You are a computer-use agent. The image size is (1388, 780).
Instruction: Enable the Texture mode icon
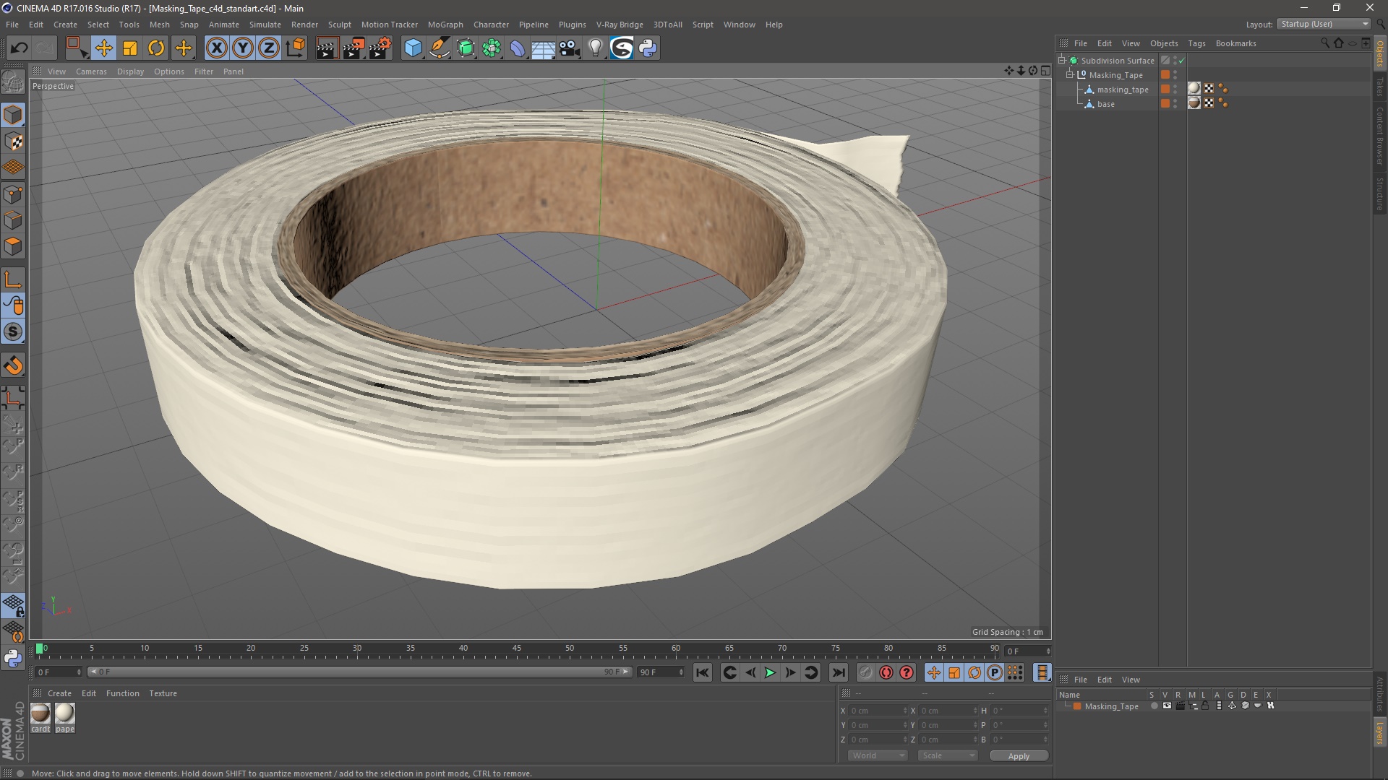13,142
